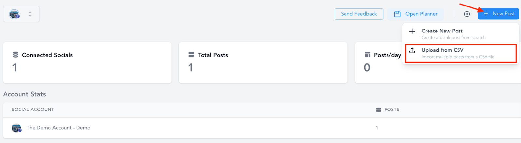Expand the account switcher chevrons
Screen dimensions: 521x143
(30, 14)
